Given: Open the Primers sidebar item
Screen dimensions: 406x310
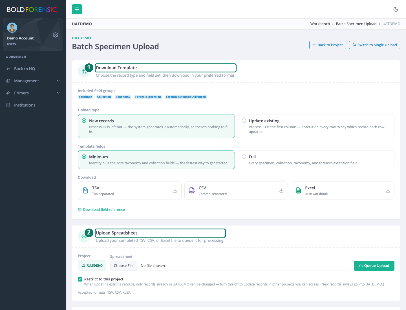Looking at the screenshot, I should (x=33, y=93).
